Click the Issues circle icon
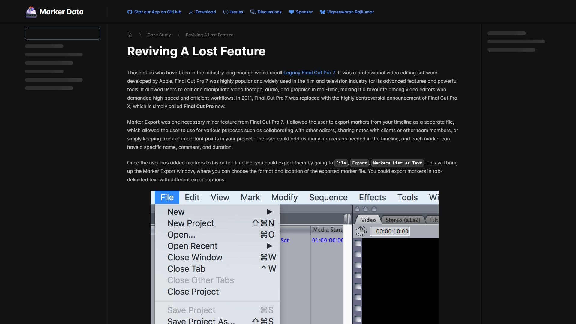 point(226,12)
